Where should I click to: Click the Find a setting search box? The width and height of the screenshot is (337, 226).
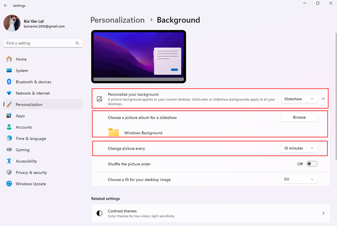pos(39,43)
